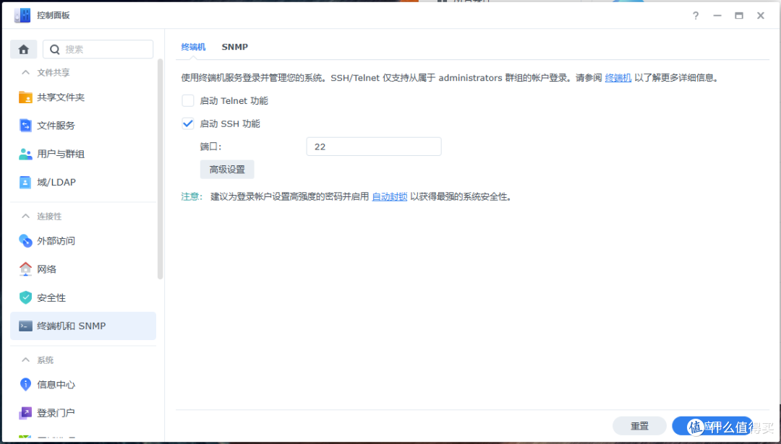Close the Control Panel window
The width and height of the screenshot is (781, 444).
[x=761, y=16]
